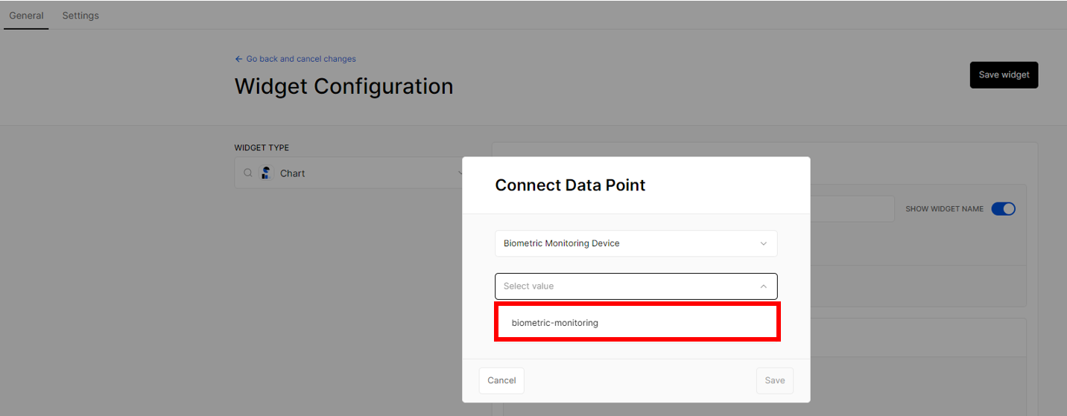The height and width of the screenshot is (416, 1067).
Task: Click the widget type search icon
Action: (x=248, y=173)
